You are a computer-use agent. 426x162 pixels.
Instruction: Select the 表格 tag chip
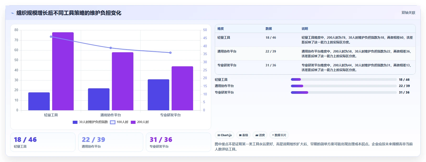[x=243, y=135]
